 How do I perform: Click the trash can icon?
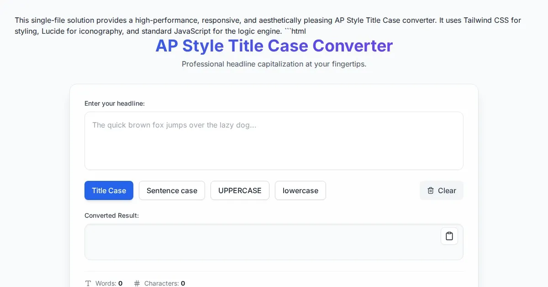(x=431, y=190)
